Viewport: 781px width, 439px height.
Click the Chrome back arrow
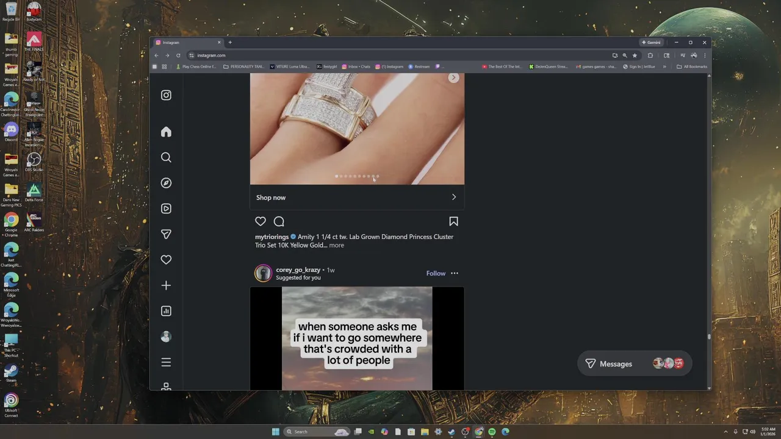[x=156, y=55]
